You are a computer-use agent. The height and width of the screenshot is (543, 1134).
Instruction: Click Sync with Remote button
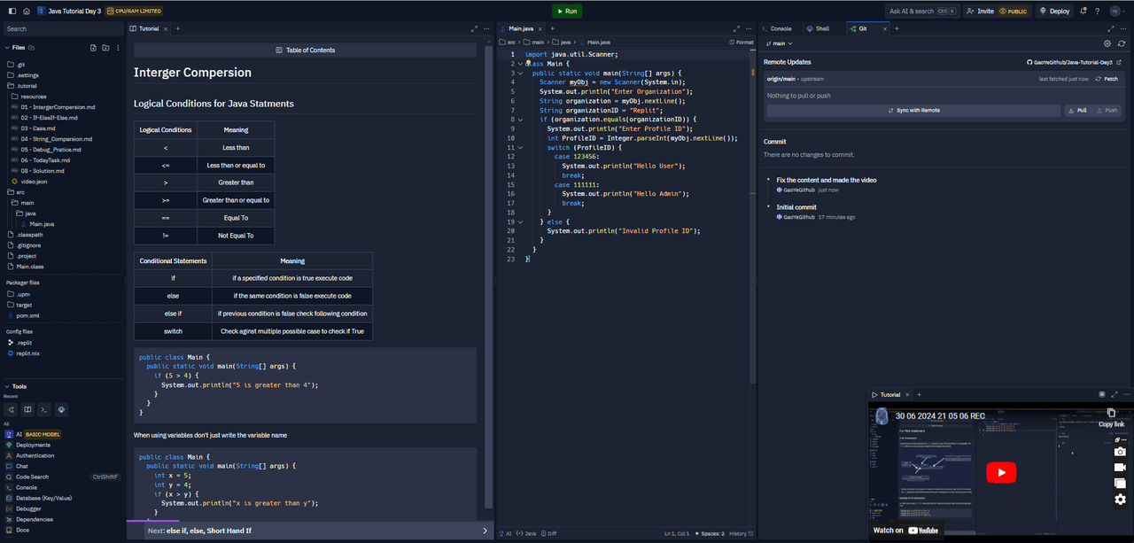coord(913,111)
